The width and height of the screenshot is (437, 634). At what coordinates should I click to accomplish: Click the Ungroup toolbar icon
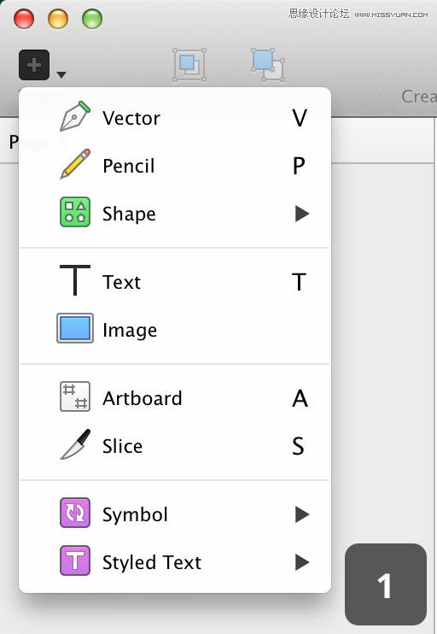pyautogui.click(x=268, y=65)
